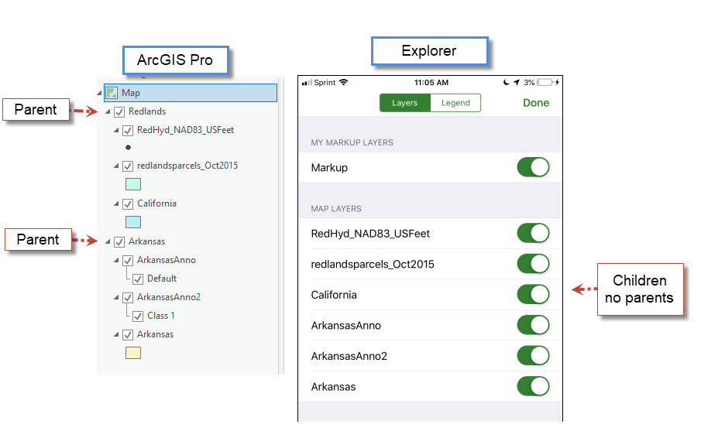Screen dimensions: 701x424
Task: Tap the battery icon in Explorer status bar
Action: tap(545, 82)
